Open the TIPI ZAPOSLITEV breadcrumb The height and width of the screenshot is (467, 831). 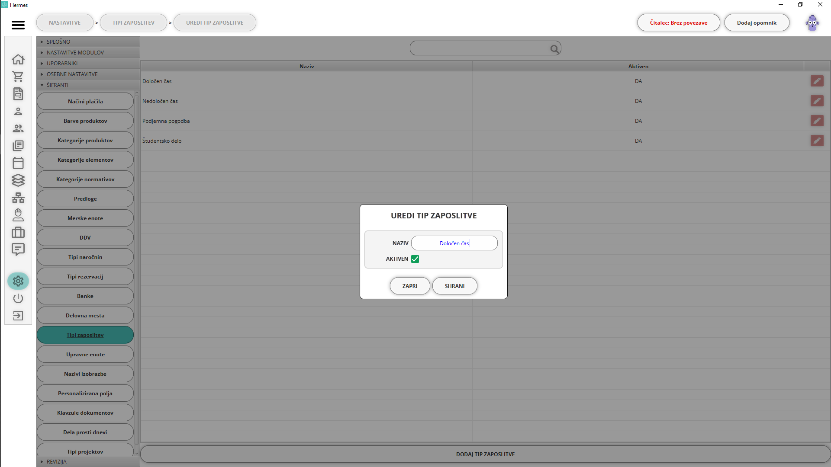coord(133,23)
